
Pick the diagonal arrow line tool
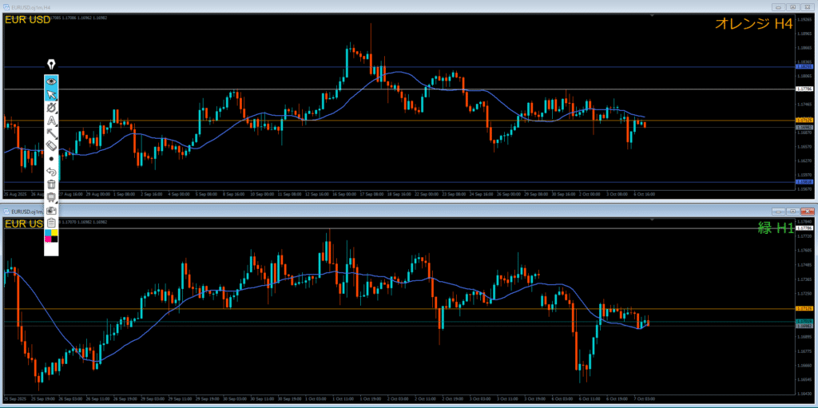tap(52, 133)
